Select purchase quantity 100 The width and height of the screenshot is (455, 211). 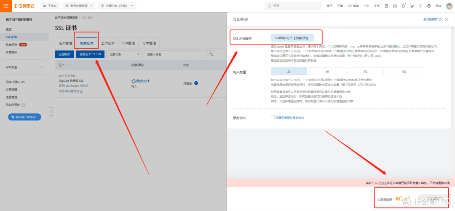404,72
